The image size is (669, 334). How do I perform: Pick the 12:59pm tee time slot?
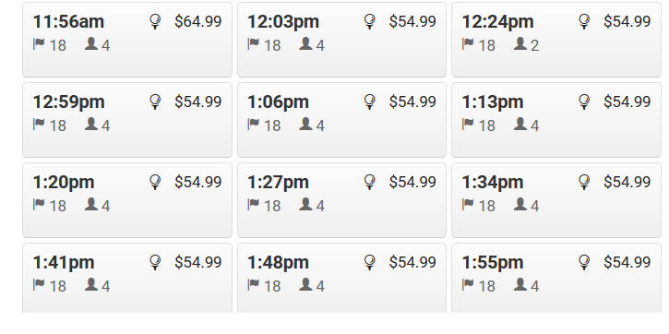tap(127, 120)
